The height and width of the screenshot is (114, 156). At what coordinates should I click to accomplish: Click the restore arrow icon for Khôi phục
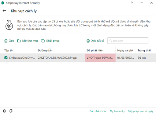point(43,41)
